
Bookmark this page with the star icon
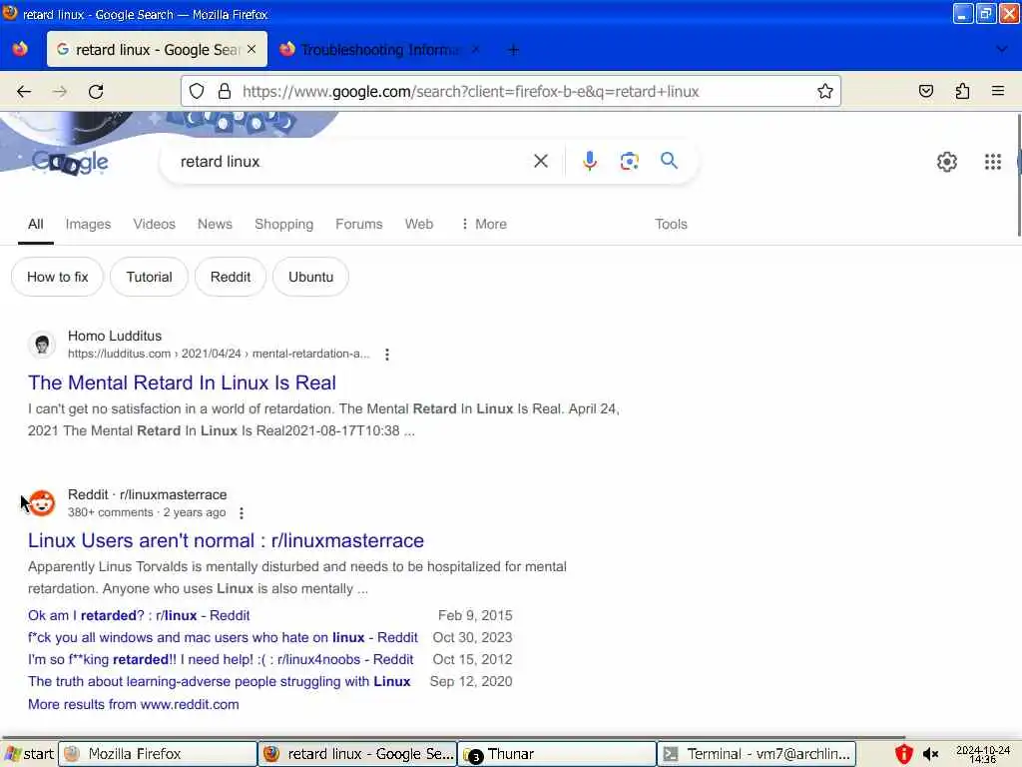coord(825,91)
